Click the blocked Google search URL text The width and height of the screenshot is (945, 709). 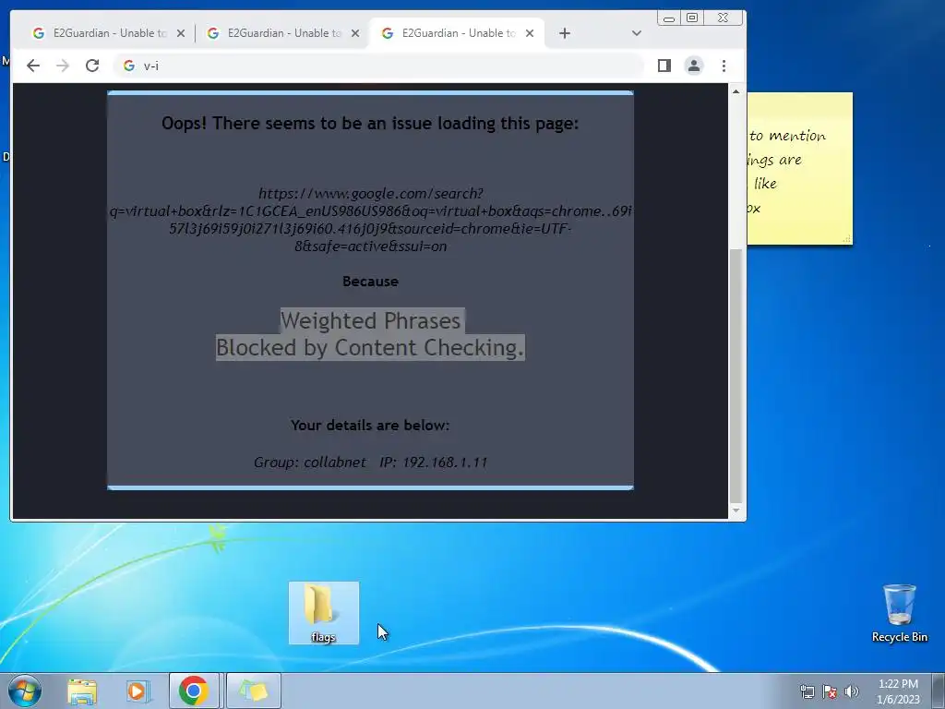[x=370, y=220]
